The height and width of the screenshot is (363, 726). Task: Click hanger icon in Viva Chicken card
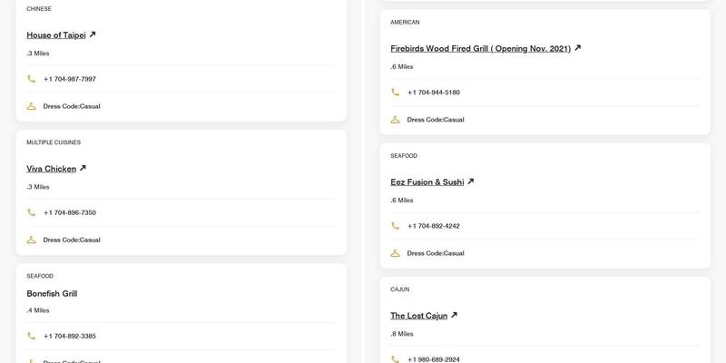point(32,240)
